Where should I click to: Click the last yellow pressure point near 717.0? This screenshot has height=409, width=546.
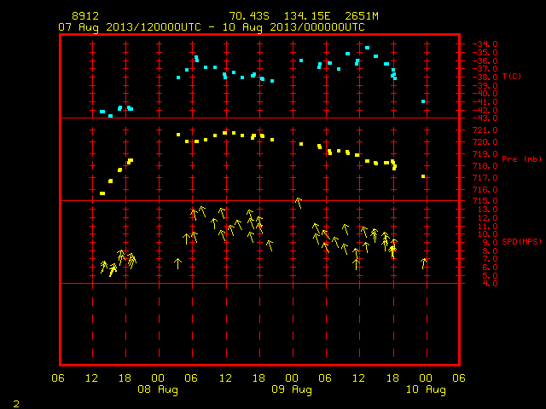click(x=423, y=176)
